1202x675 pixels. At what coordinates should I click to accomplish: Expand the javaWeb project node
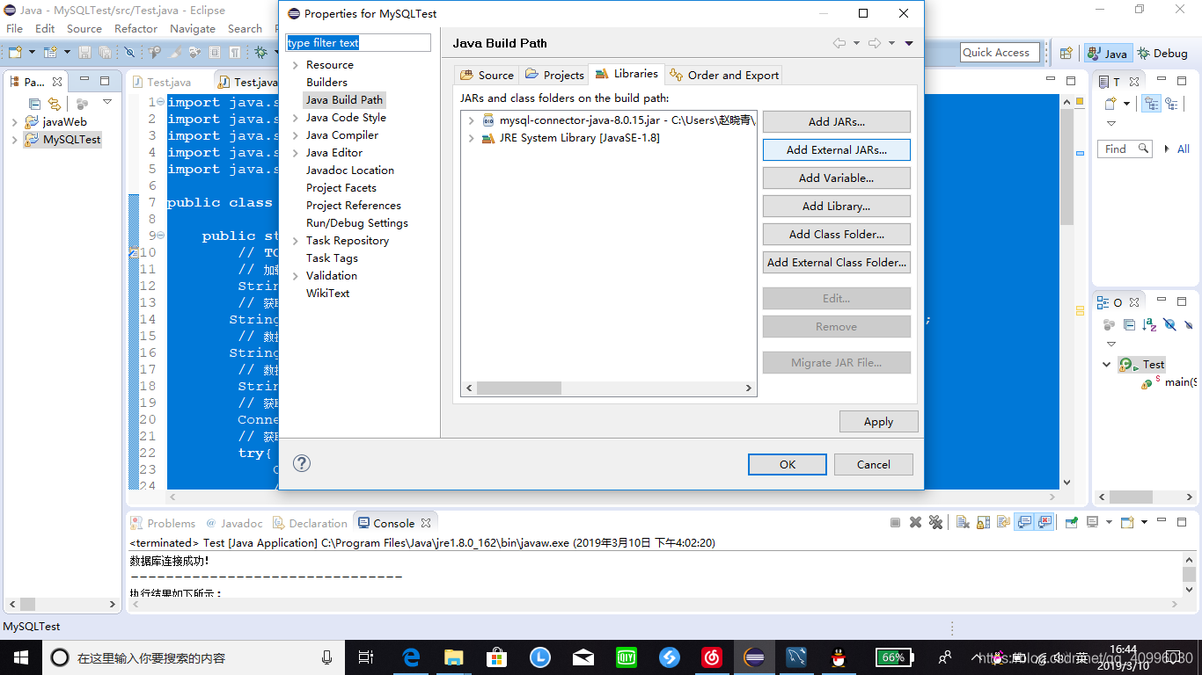(14, 122)
